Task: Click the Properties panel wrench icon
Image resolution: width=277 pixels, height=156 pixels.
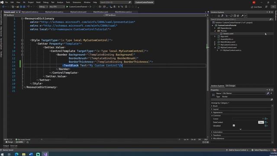Action: 268,93
